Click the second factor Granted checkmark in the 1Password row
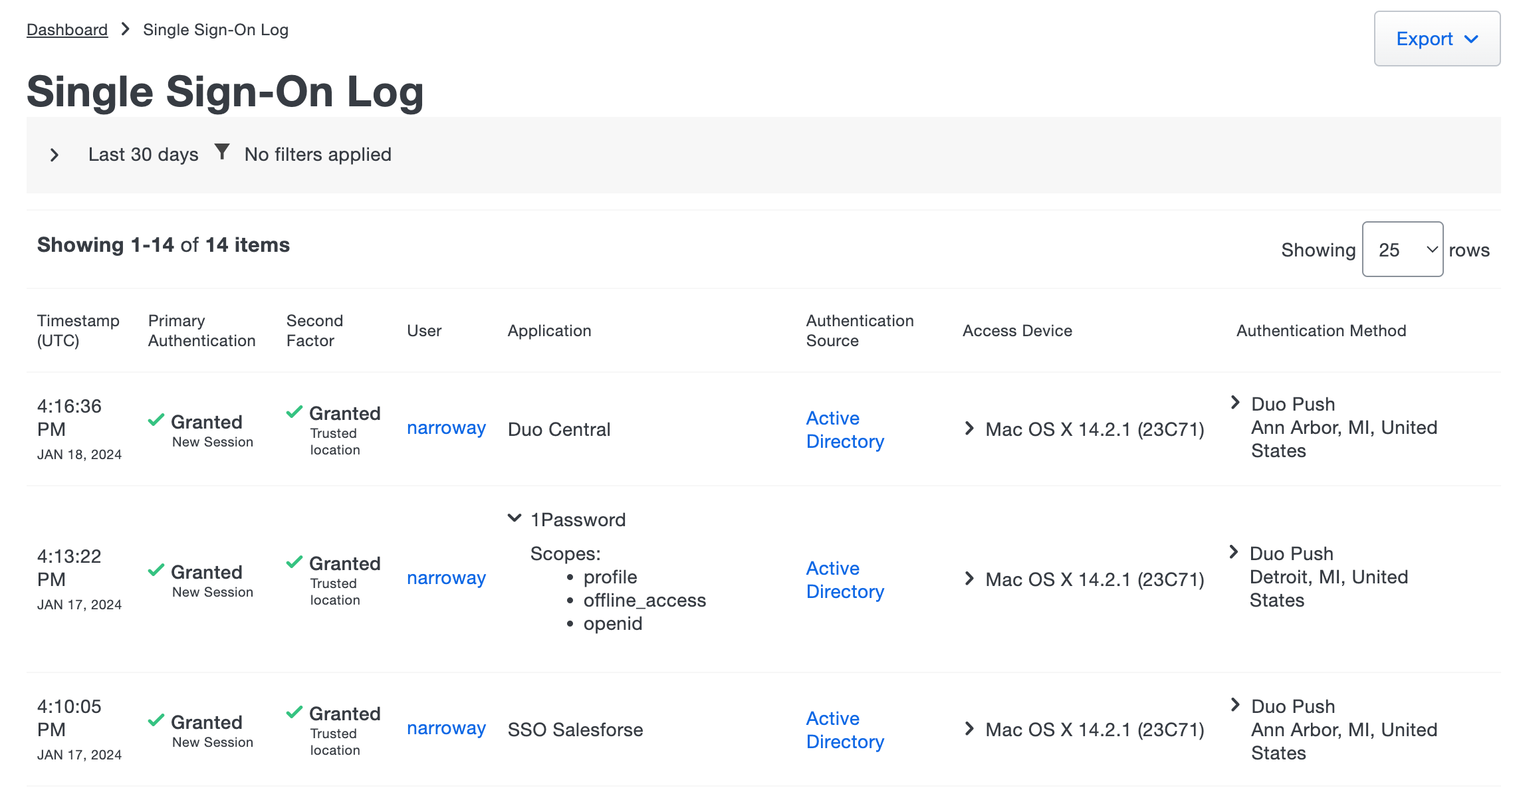The width and height of the screenshot is (1513, 792). click(x=294, y=561)
